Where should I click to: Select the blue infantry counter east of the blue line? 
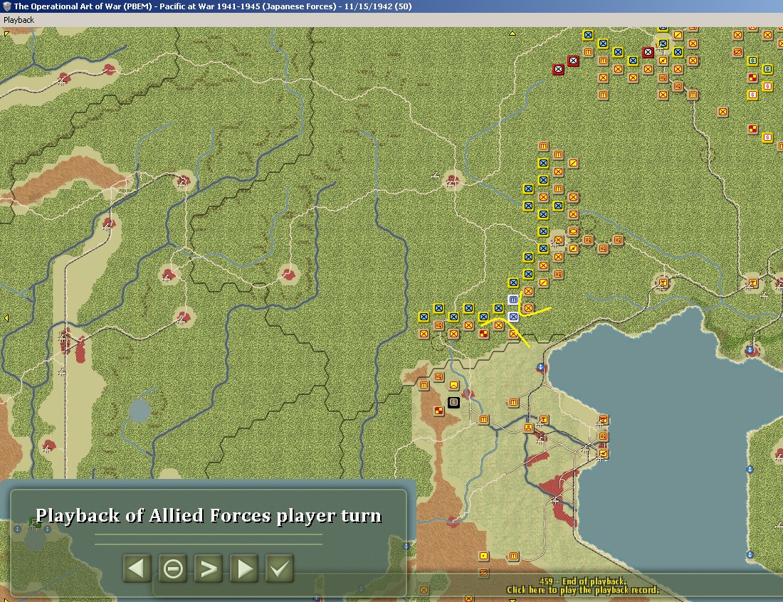558,206
